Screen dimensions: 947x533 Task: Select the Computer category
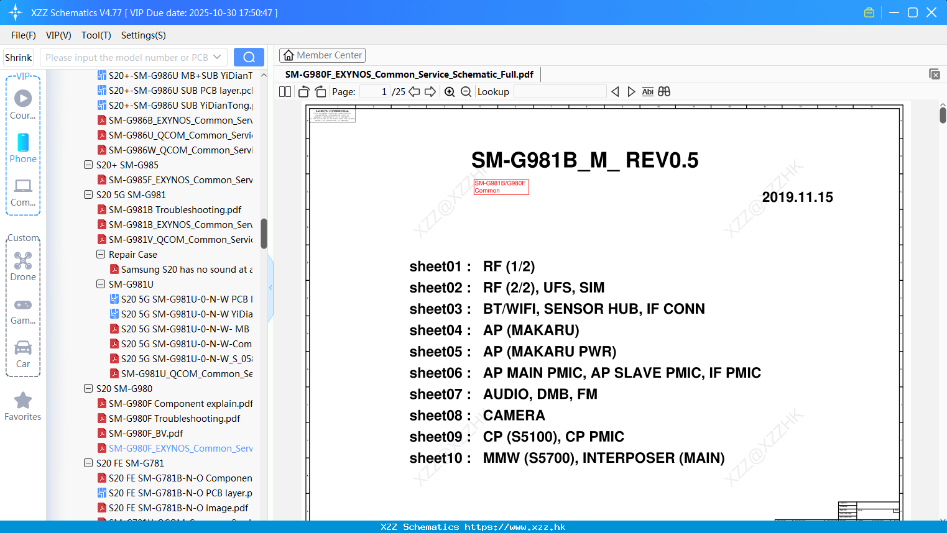coord(23,193)
